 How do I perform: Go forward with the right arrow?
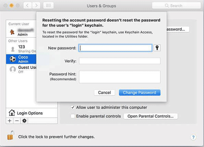[36, 5]
